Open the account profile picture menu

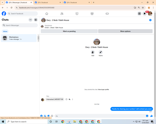pyautogui.click(x=150, y=14)
